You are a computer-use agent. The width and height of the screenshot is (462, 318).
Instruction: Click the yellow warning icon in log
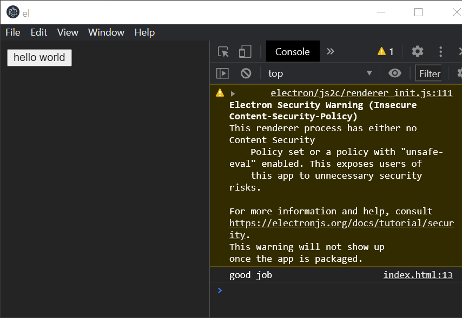pos(220,93)
